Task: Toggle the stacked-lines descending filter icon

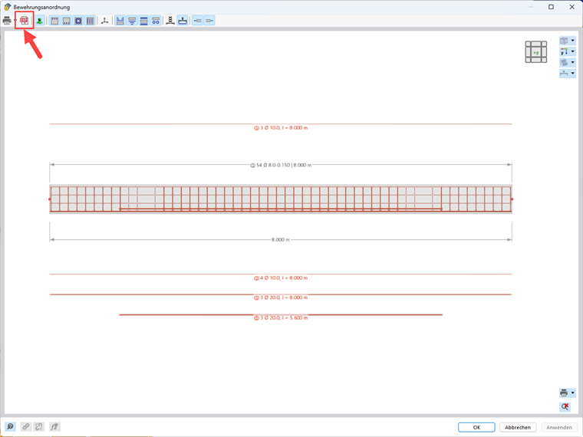Action: (132, 21)
